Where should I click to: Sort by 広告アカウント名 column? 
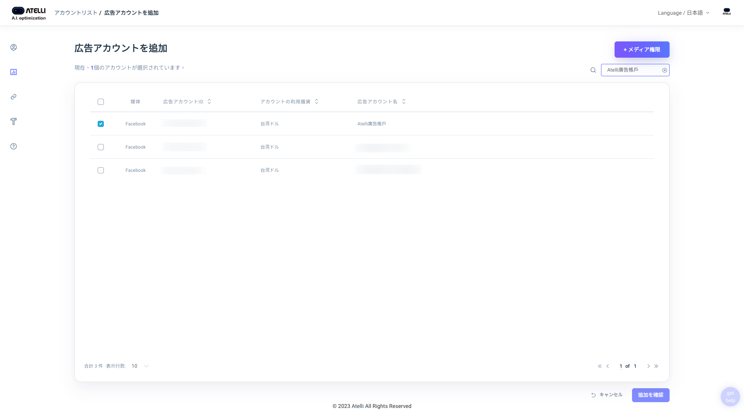click(404, 101)
